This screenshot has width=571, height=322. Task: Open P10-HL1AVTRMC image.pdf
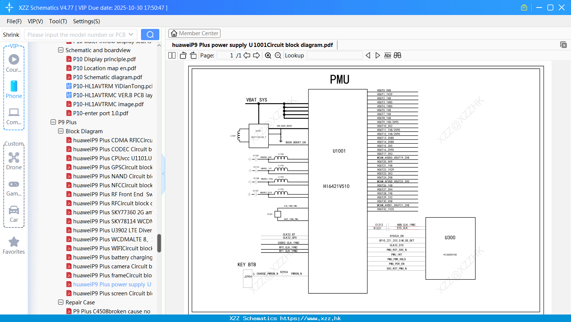pyautogui.click(x=105, y=104)
